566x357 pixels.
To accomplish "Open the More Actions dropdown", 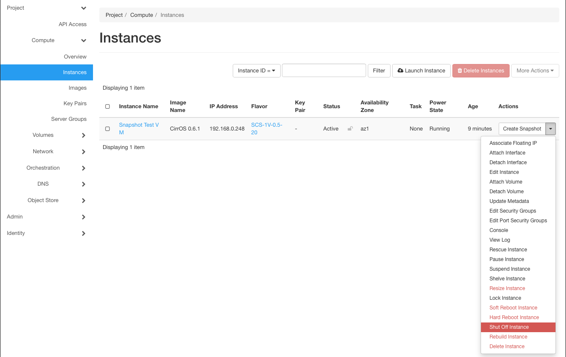I will tap(535, 71).
